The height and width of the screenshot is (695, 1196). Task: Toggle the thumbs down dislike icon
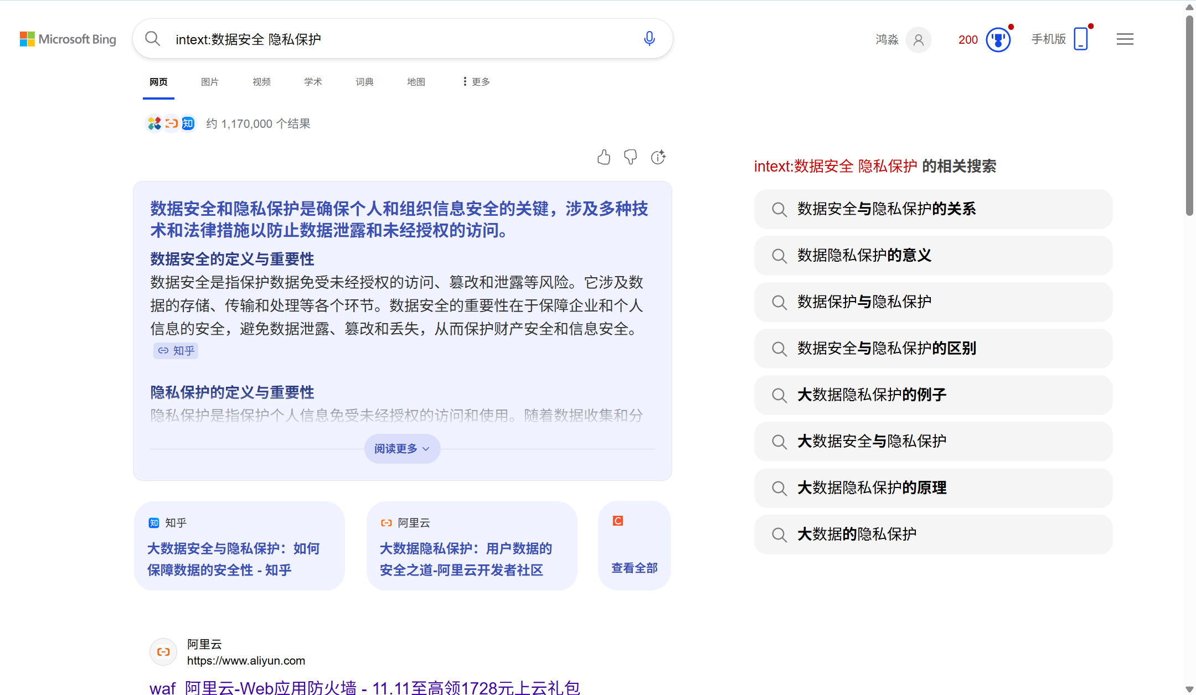[631, 157]
